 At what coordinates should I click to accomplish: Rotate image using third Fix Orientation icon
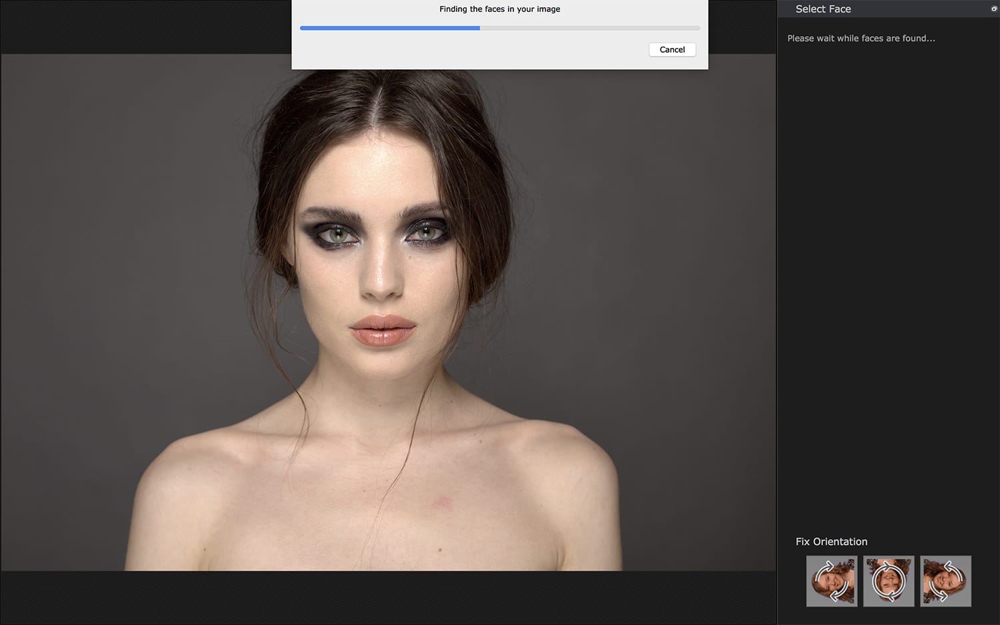click(x=945, y=581)
